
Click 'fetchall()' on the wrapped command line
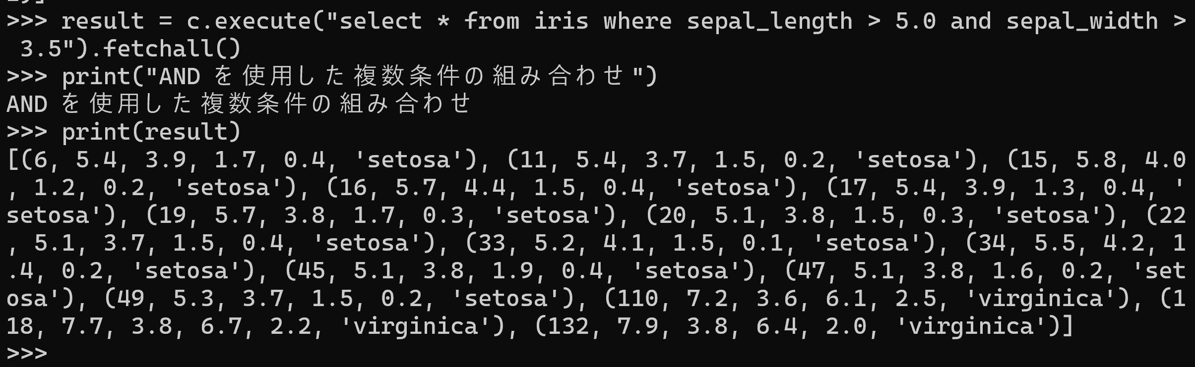click(172, 49)
